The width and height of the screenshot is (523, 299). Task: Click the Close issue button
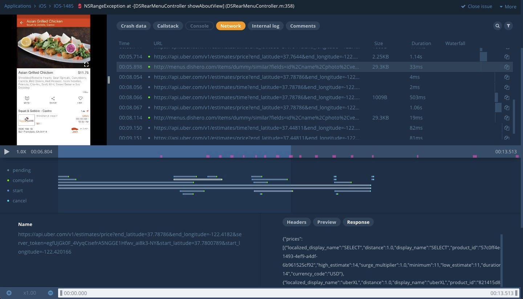coord(477,6)
